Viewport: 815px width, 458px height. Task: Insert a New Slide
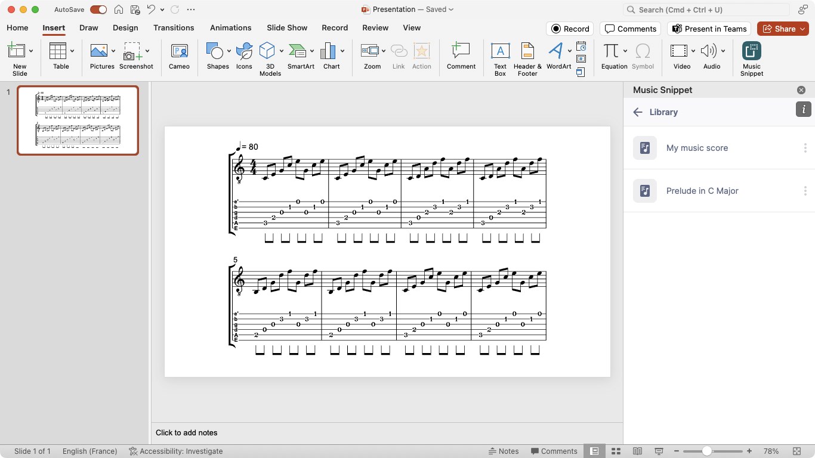[17, 58]
